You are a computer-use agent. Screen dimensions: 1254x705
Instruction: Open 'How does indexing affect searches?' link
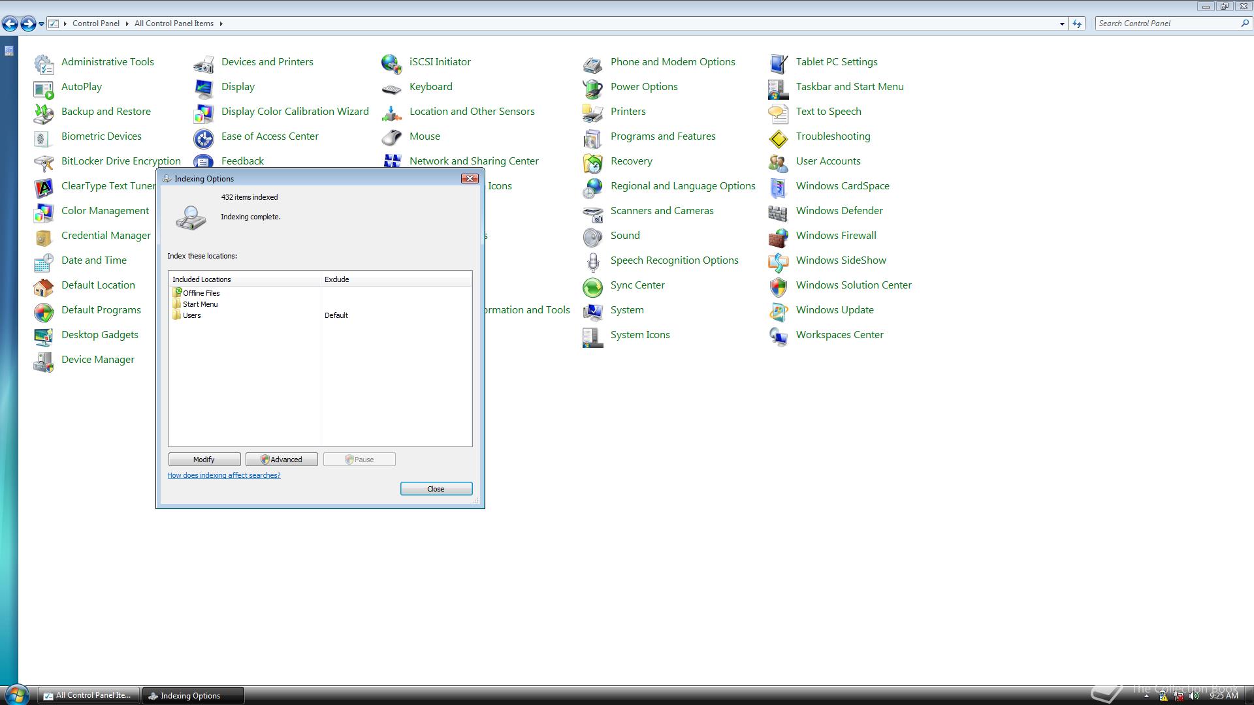pos(223,475)
